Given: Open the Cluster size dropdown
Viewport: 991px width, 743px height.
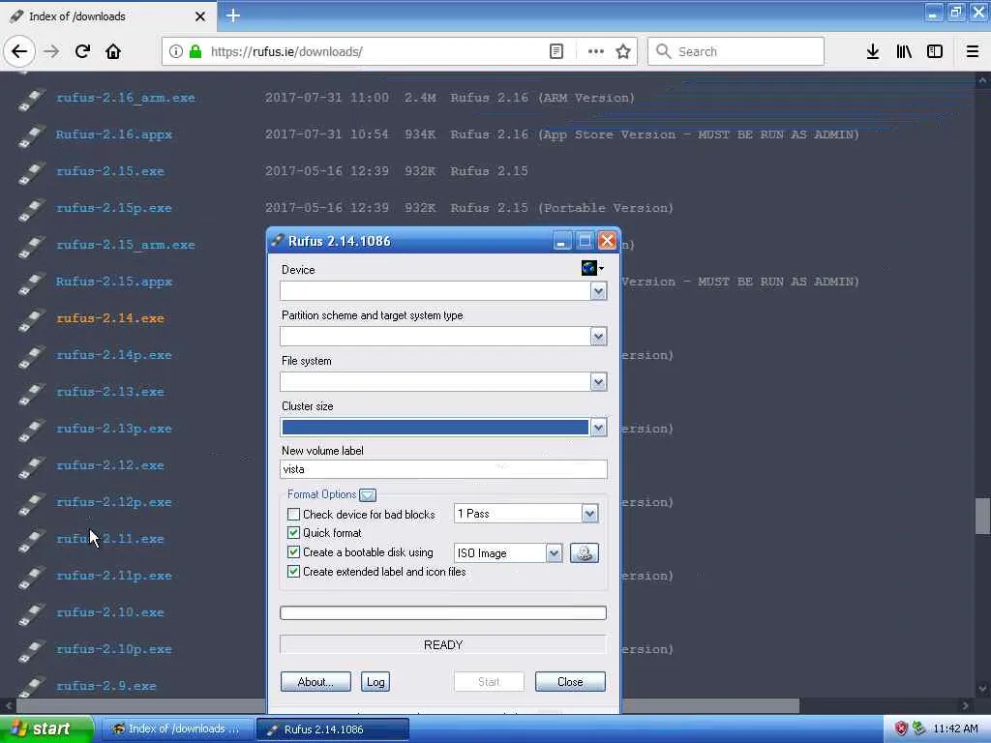Looking at the screenshot, I should [598, 427].
